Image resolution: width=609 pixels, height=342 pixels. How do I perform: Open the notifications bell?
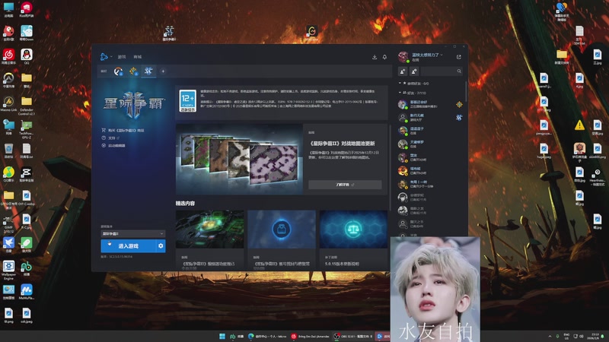384,57
